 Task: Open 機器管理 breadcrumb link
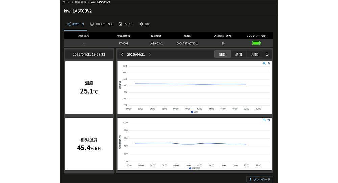80,2
